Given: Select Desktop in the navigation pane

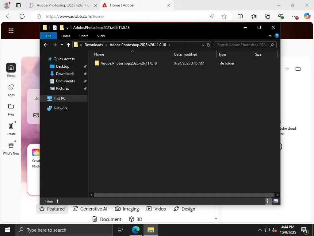Looking at the screenshot, I should (63, 66).
